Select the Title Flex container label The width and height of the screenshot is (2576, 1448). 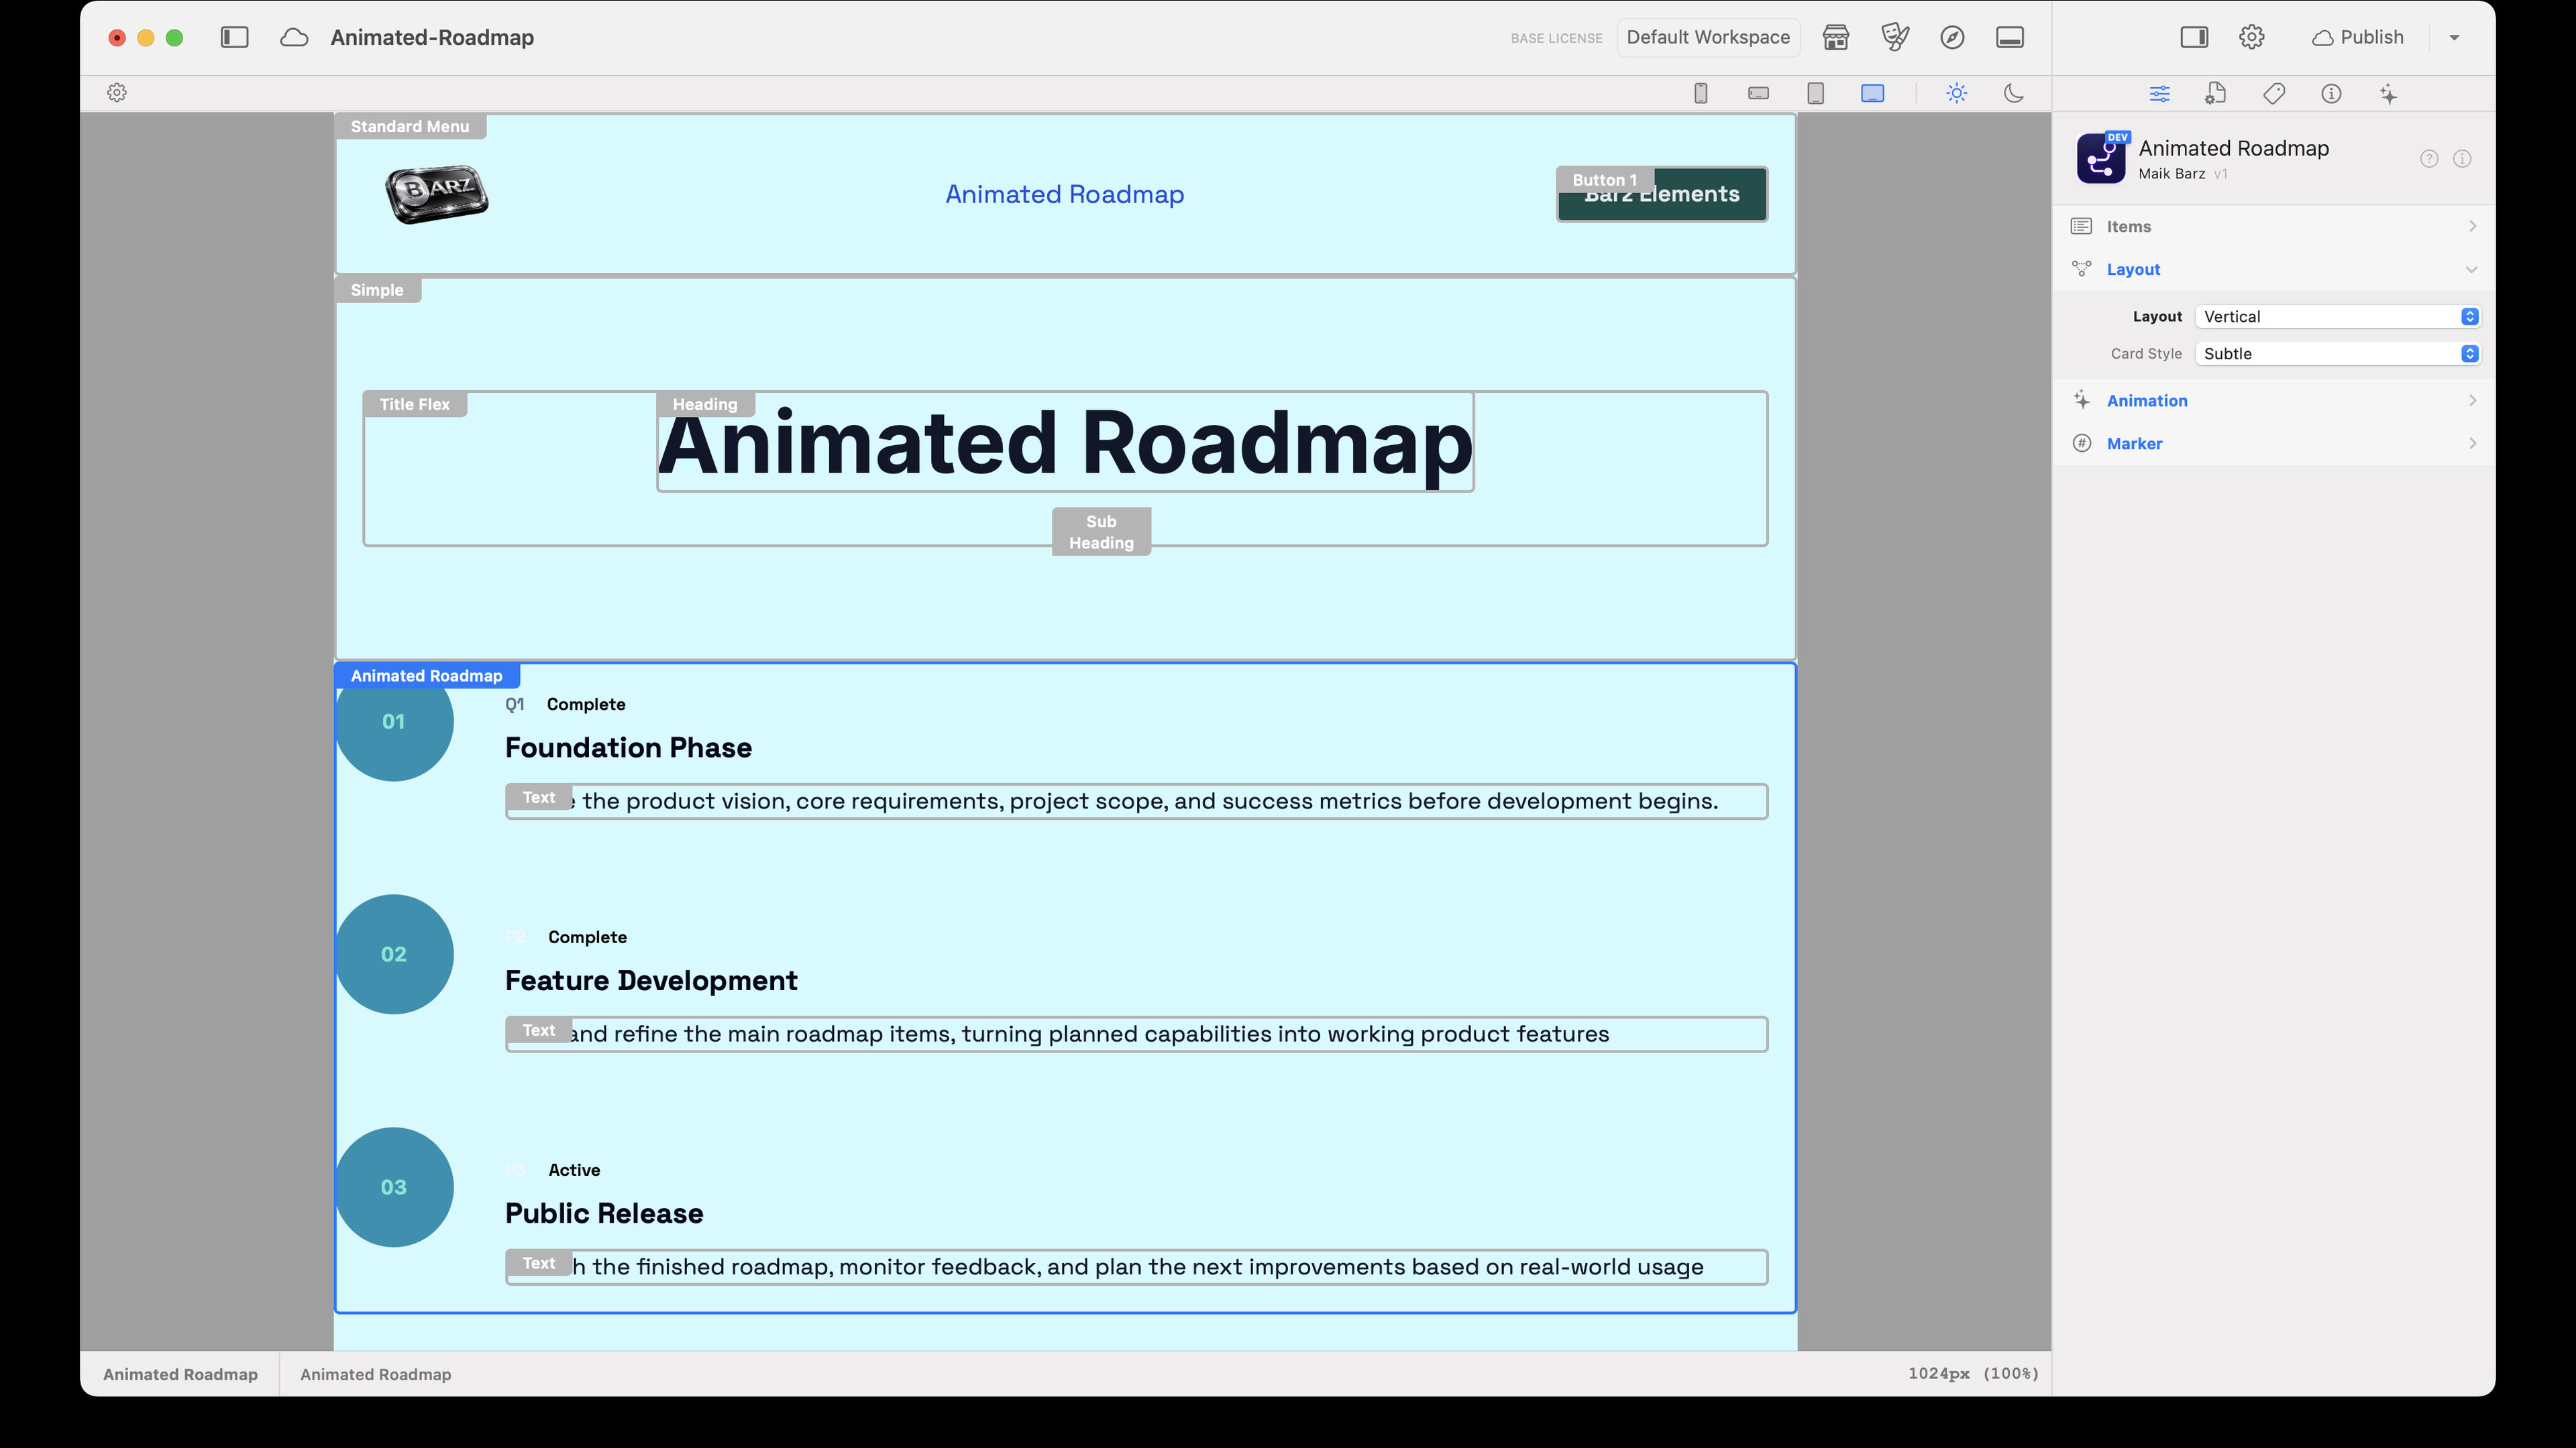point(414,405)
